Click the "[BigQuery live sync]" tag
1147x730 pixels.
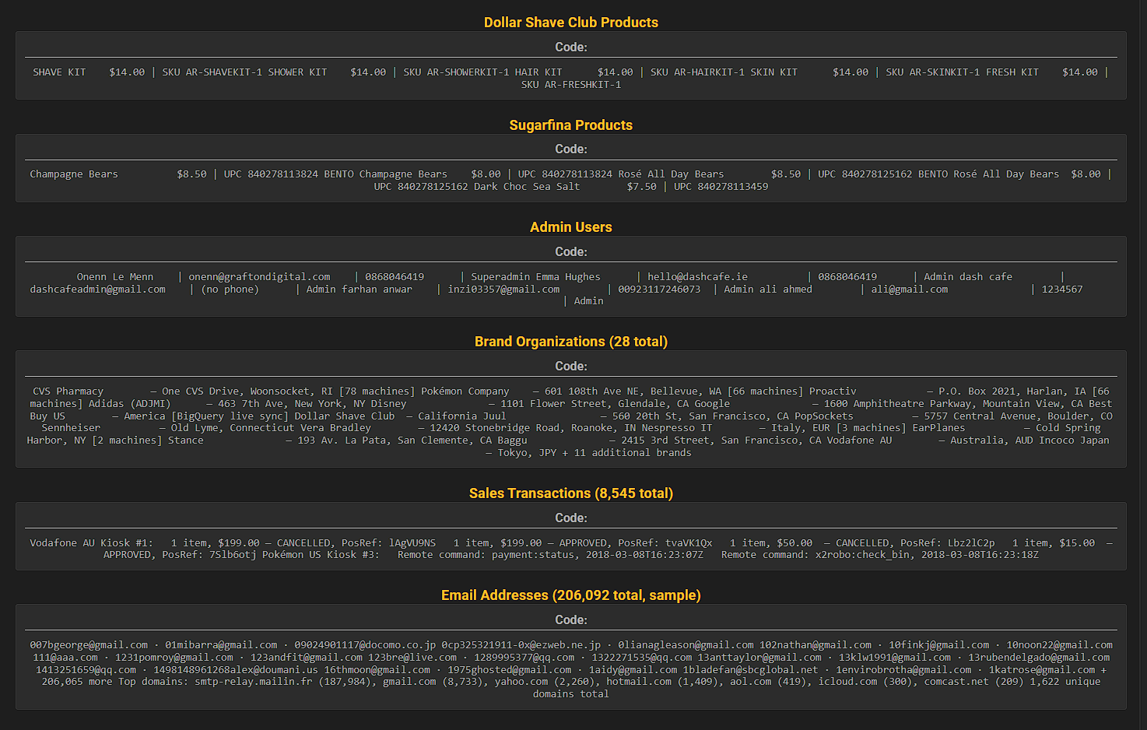tap(230, 416)
